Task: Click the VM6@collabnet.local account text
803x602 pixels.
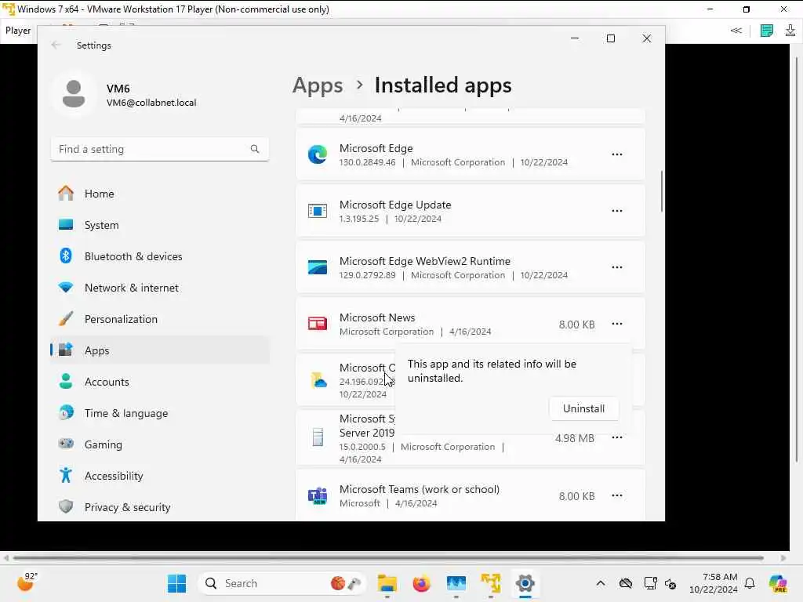Action: (x=151, y=103)
